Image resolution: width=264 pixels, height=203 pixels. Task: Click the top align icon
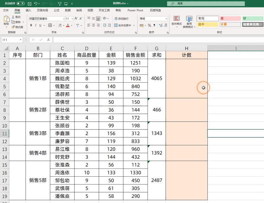[89, 18]
